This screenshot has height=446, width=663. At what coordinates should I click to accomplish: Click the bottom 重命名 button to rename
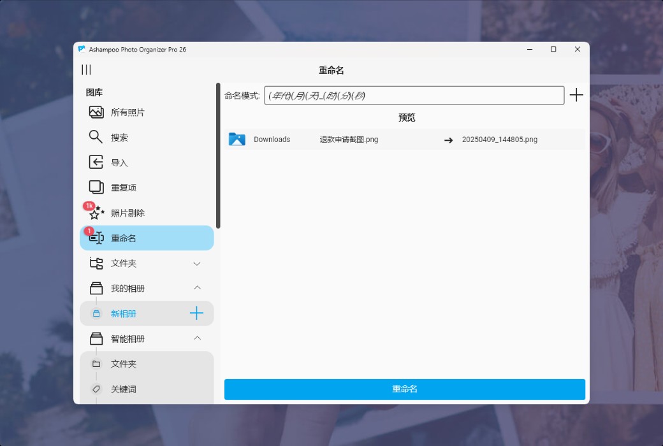(405, 389)
